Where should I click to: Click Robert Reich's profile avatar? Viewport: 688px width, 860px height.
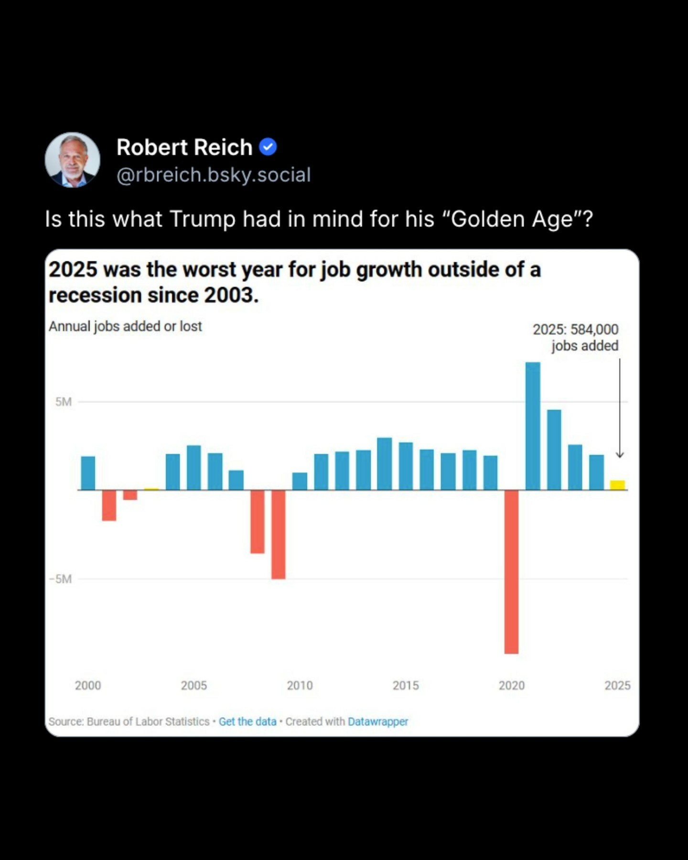click(73, 160)
